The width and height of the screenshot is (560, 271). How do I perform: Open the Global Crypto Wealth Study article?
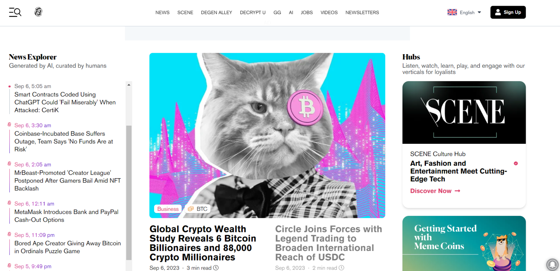tap(203, 243)
